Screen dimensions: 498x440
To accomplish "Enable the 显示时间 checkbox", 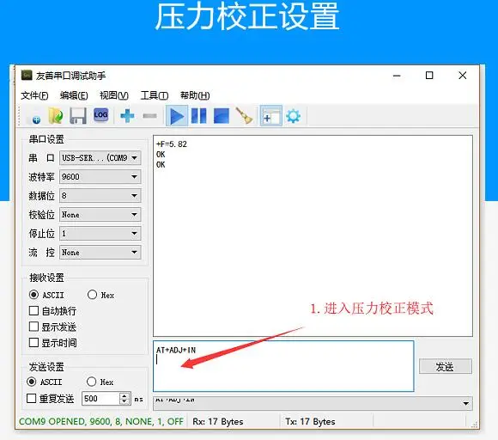I will (x=33, y=342).
